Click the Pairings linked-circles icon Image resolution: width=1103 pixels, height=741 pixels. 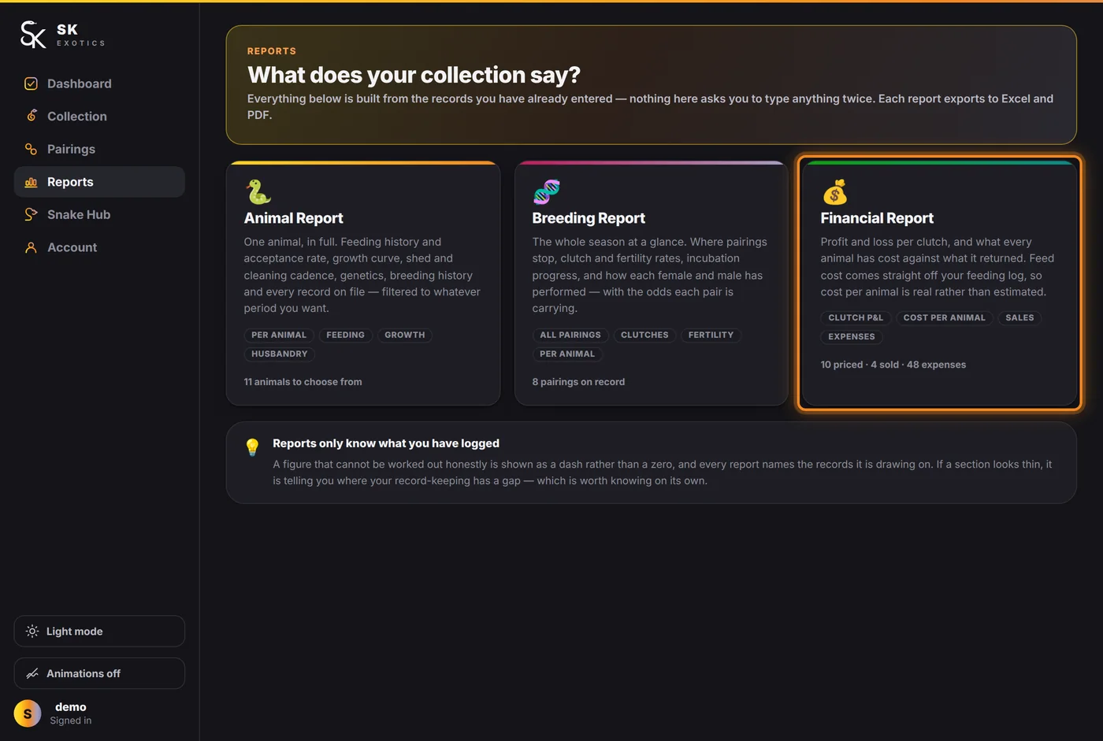click(x=31, y=149)
